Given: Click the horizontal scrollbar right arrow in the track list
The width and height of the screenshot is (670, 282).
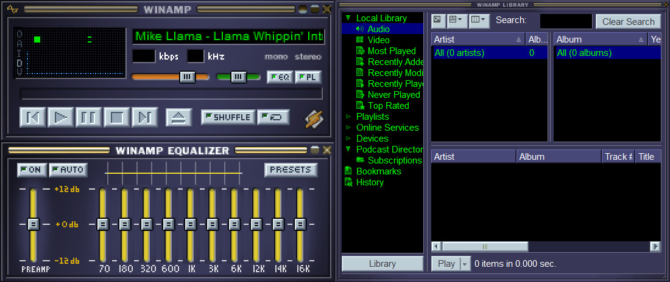Looking at the screenshot, I should pyautogui.click(x=655, y=247).
